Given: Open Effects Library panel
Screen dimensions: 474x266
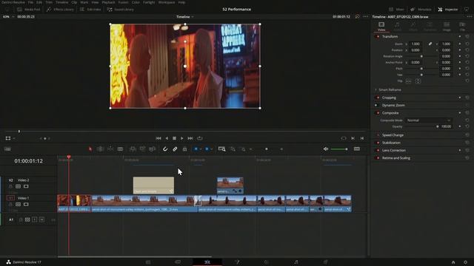Looking at the screenshot, I should point(60,10).
